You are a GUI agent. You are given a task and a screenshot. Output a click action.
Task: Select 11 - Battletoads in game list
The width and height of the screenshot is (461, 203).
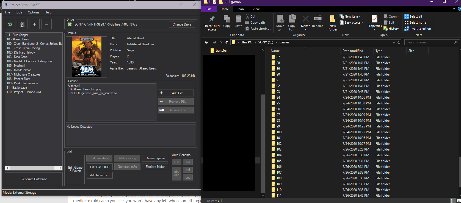(17, 88)
